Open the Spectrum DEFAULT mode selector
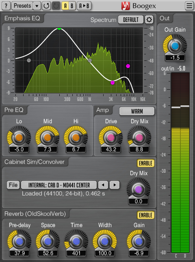The height and width of the screenshot is (262, 195). (131, 20)
